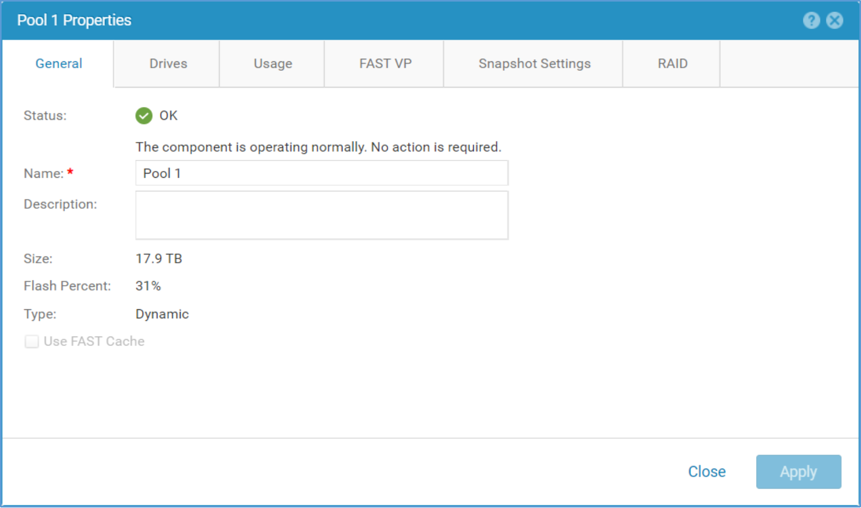The height and width of the screenshot is (508, 861).
Task: Click the Description: label
Action: pyautogui.click(x=60, y=204)
